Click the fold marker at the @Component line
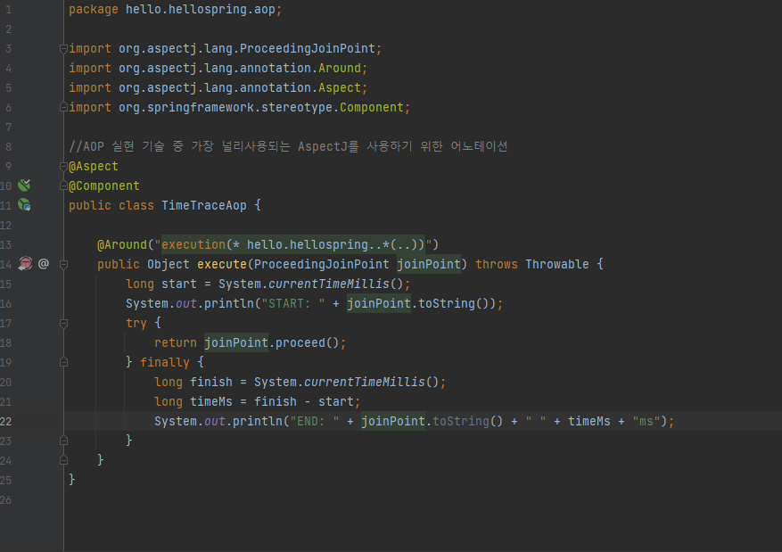This screenshot has width=782, height=552. tap(63, 185)
